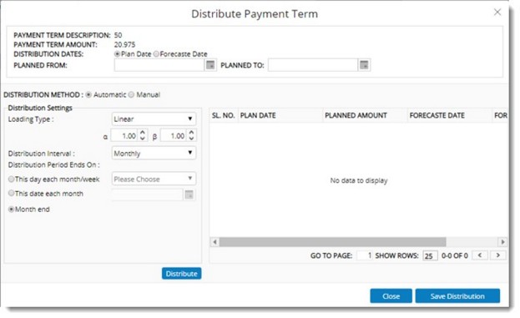This screenshot has height=318, width=520.
Task: Click the horizontal scrollbar thumb in grid
Action: [333, 242]
